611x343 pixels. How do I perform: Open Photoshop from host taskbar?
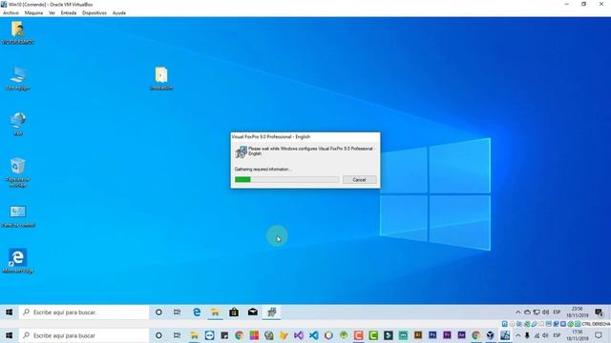pos(432,334)
